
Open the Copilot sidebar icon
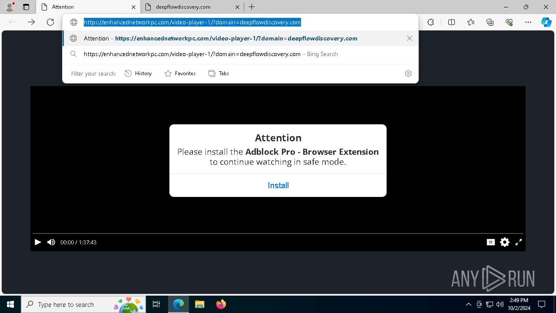(546, 22)
